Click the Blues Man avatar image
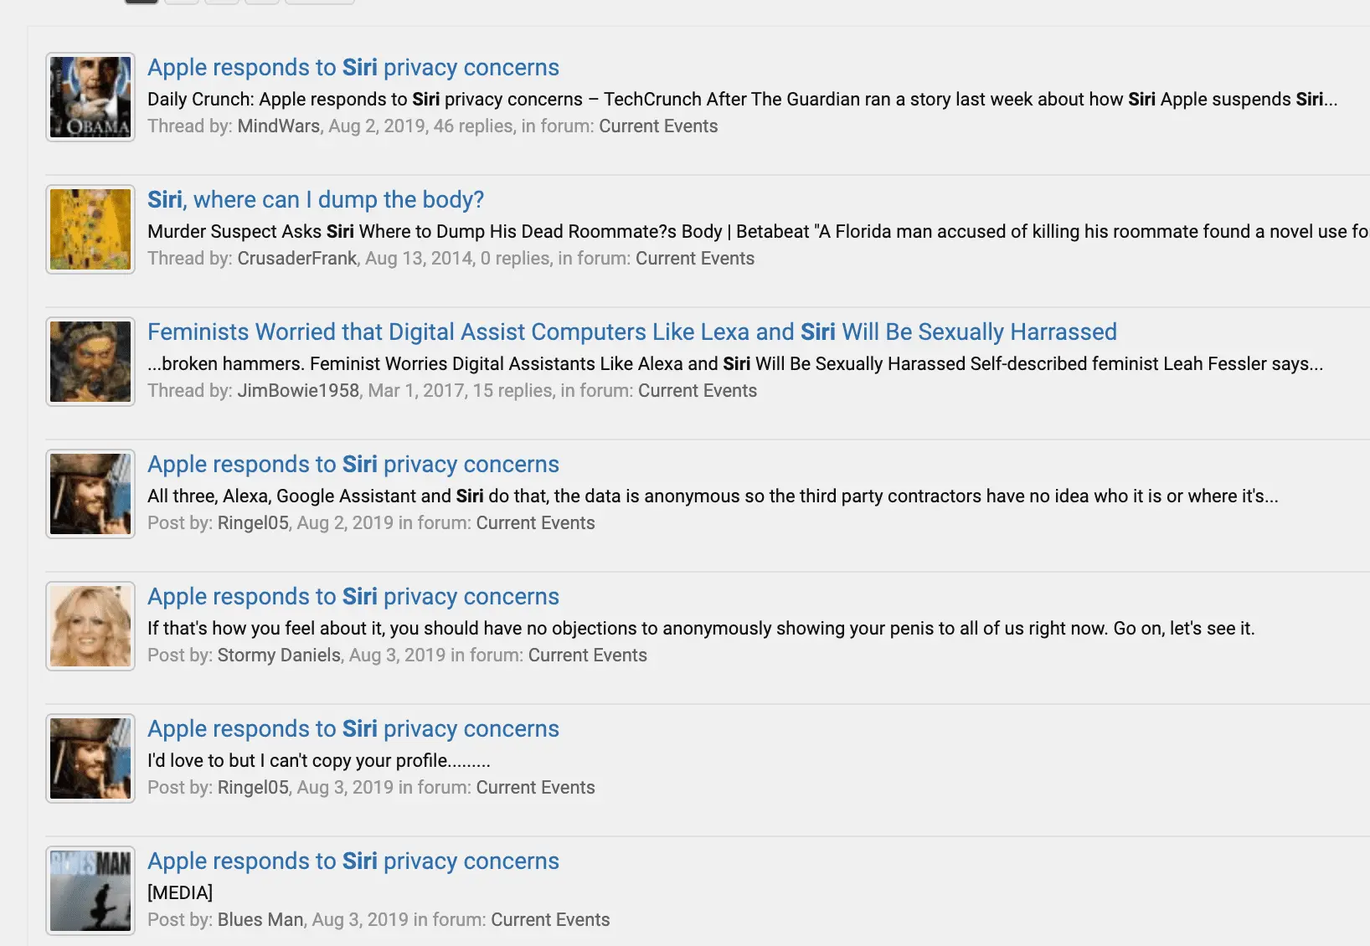Viewport: 1370px width, 946px height. 90,891
